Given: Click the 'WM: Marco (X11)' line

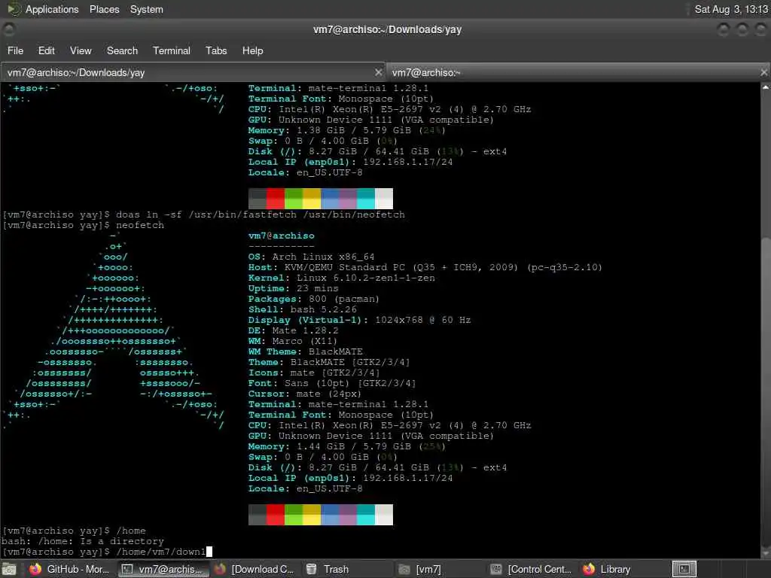Looking at the screenshot, I should (x=293, y=341).
